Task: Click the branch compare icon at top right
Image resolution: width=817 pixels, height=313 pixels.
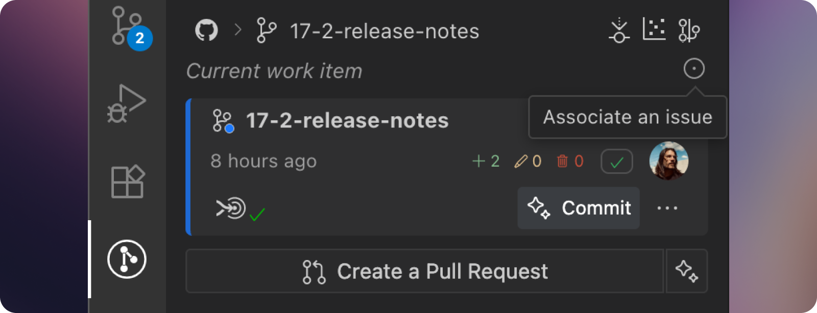Action: [689, 30]
